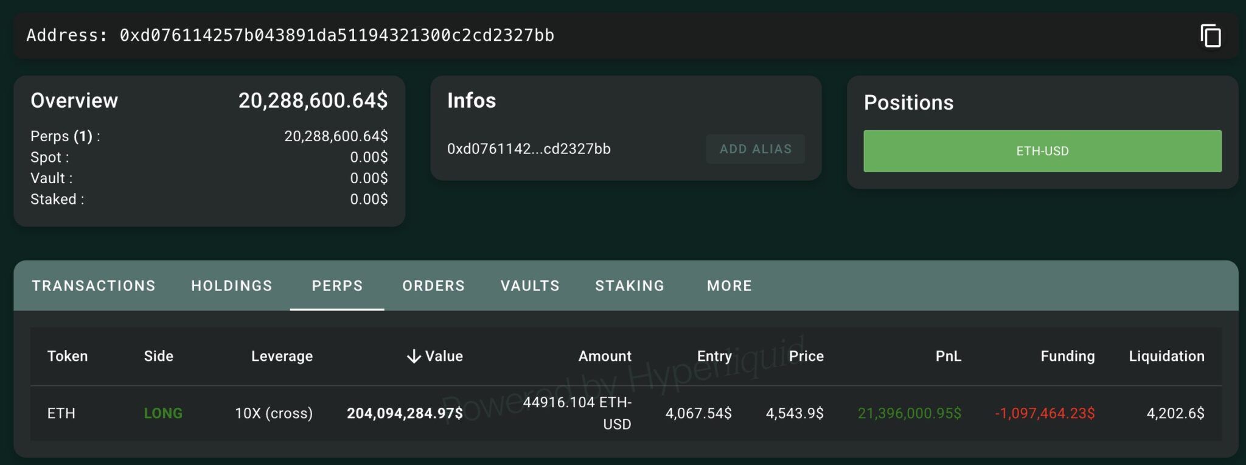
Task: Select the ETH token row cell
Action: [61, 414]
